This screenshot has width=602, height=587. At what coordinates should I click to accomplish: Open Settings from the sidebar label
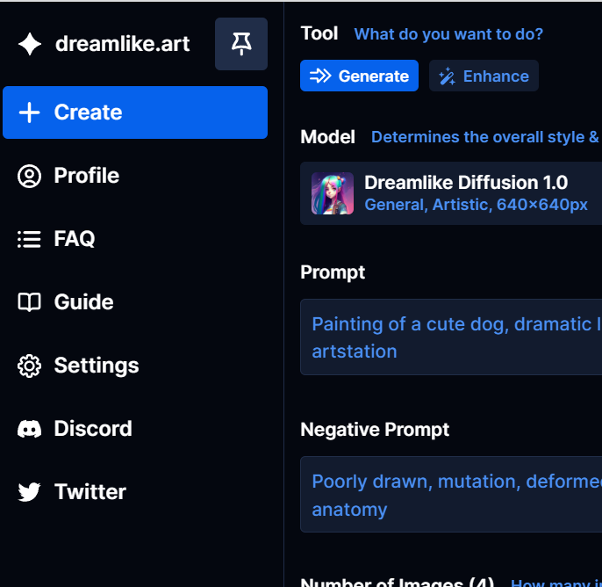(x=97, y=366)
